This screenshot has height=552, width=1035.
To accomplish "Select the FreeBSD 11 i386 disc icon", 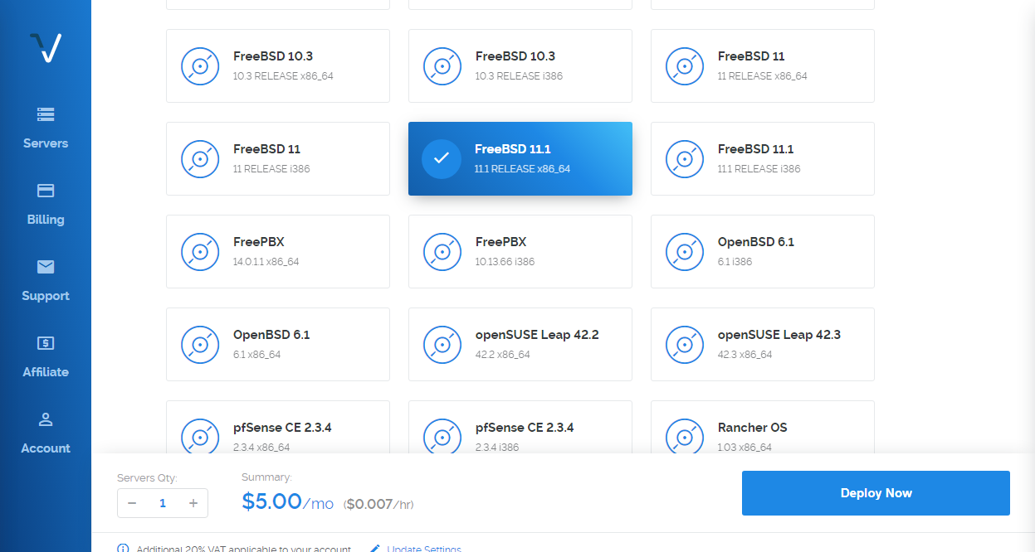I will [x=200, y=159].
